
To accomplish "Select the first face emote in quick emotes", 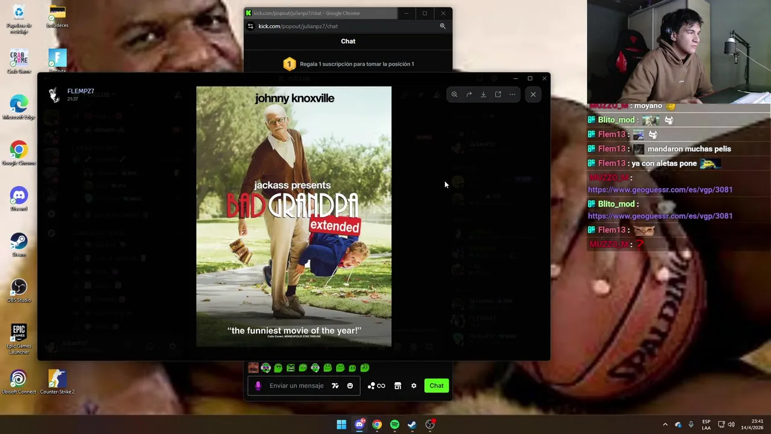I will point(253,368).
